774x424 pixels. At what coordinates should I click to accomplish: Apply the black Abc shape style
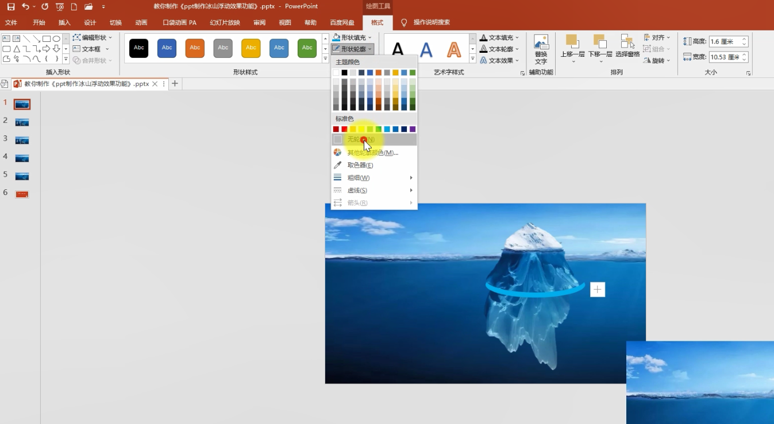click(139, 48)
